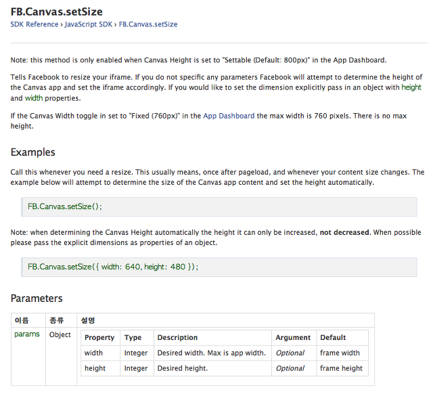
Task: Click the Property column header
Action: [x=99, y=338]
